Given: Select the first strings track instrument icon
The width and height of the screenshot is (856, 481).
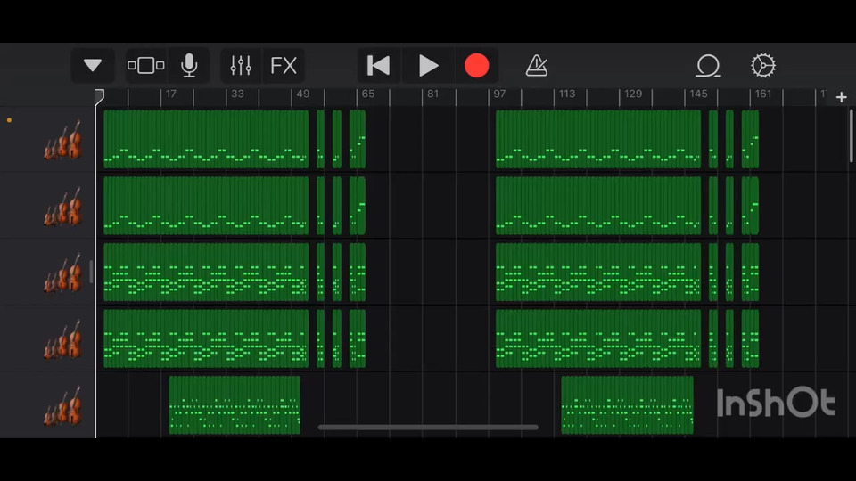Looking at the screenshot, I should tap(63, 140).
